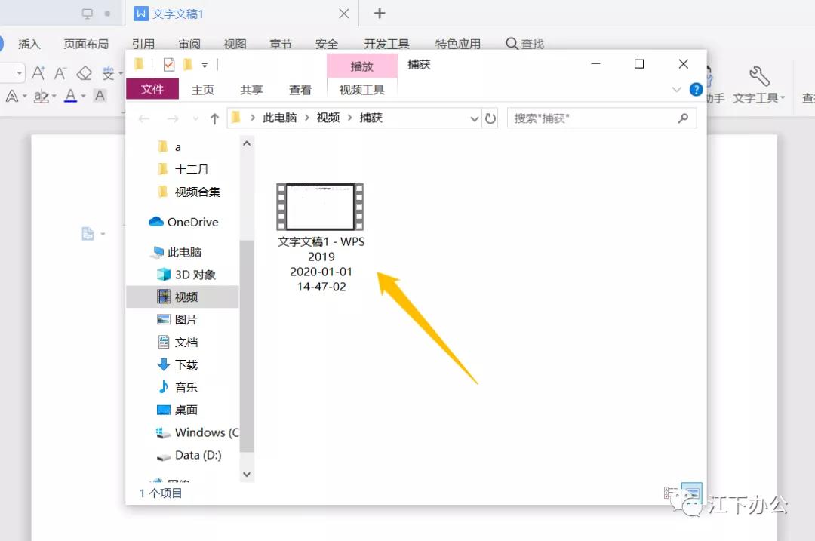815x541 pixels.
Task: Select the 文字文稿1 - WPS 2019 video file
Action: point(321,238)
